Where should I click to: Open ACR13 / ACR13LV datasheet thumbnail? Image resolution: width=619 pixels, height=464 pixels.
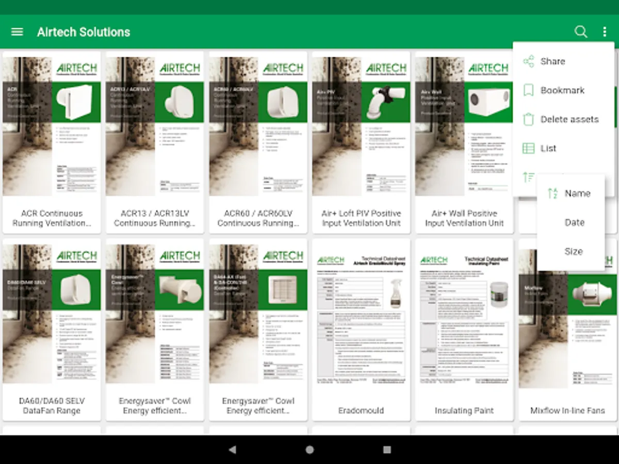point(155,126)
